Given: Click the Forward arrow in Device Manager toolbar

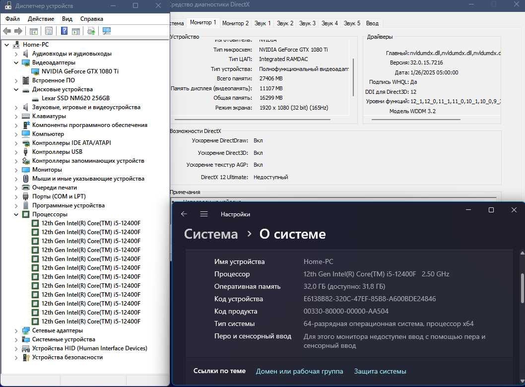Looking at the screenshot, I should (x=18, y=31).
